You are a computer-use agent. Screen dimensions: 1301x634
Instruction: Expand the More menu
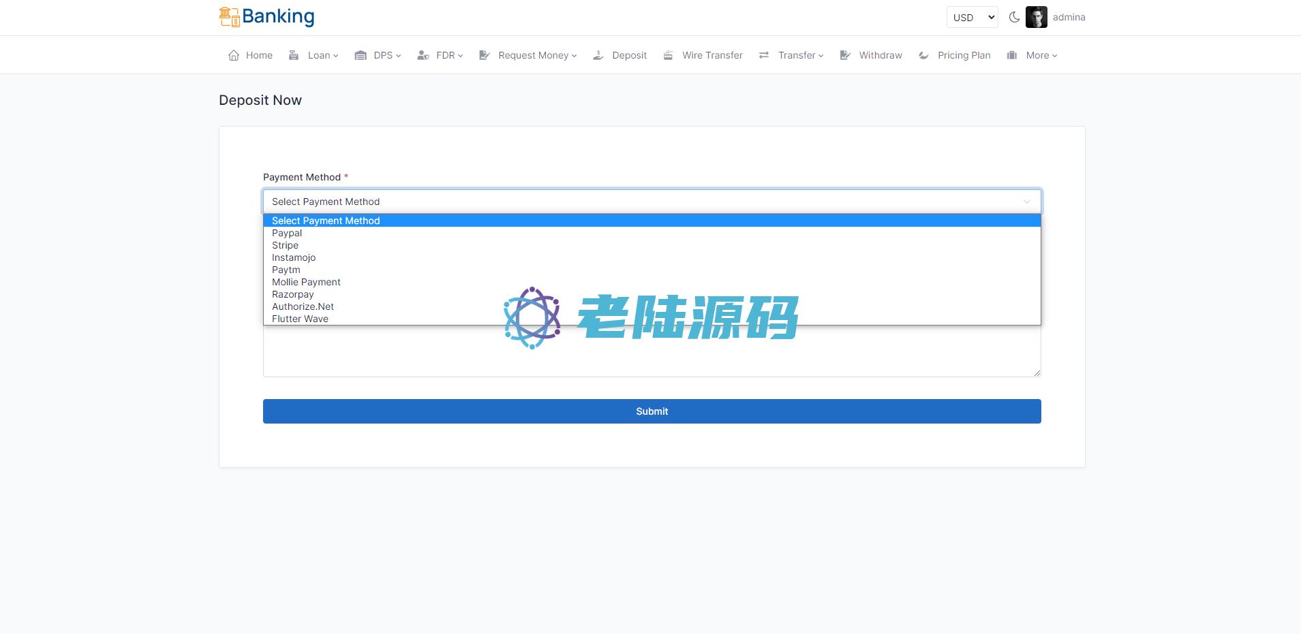click(1041, 55)
